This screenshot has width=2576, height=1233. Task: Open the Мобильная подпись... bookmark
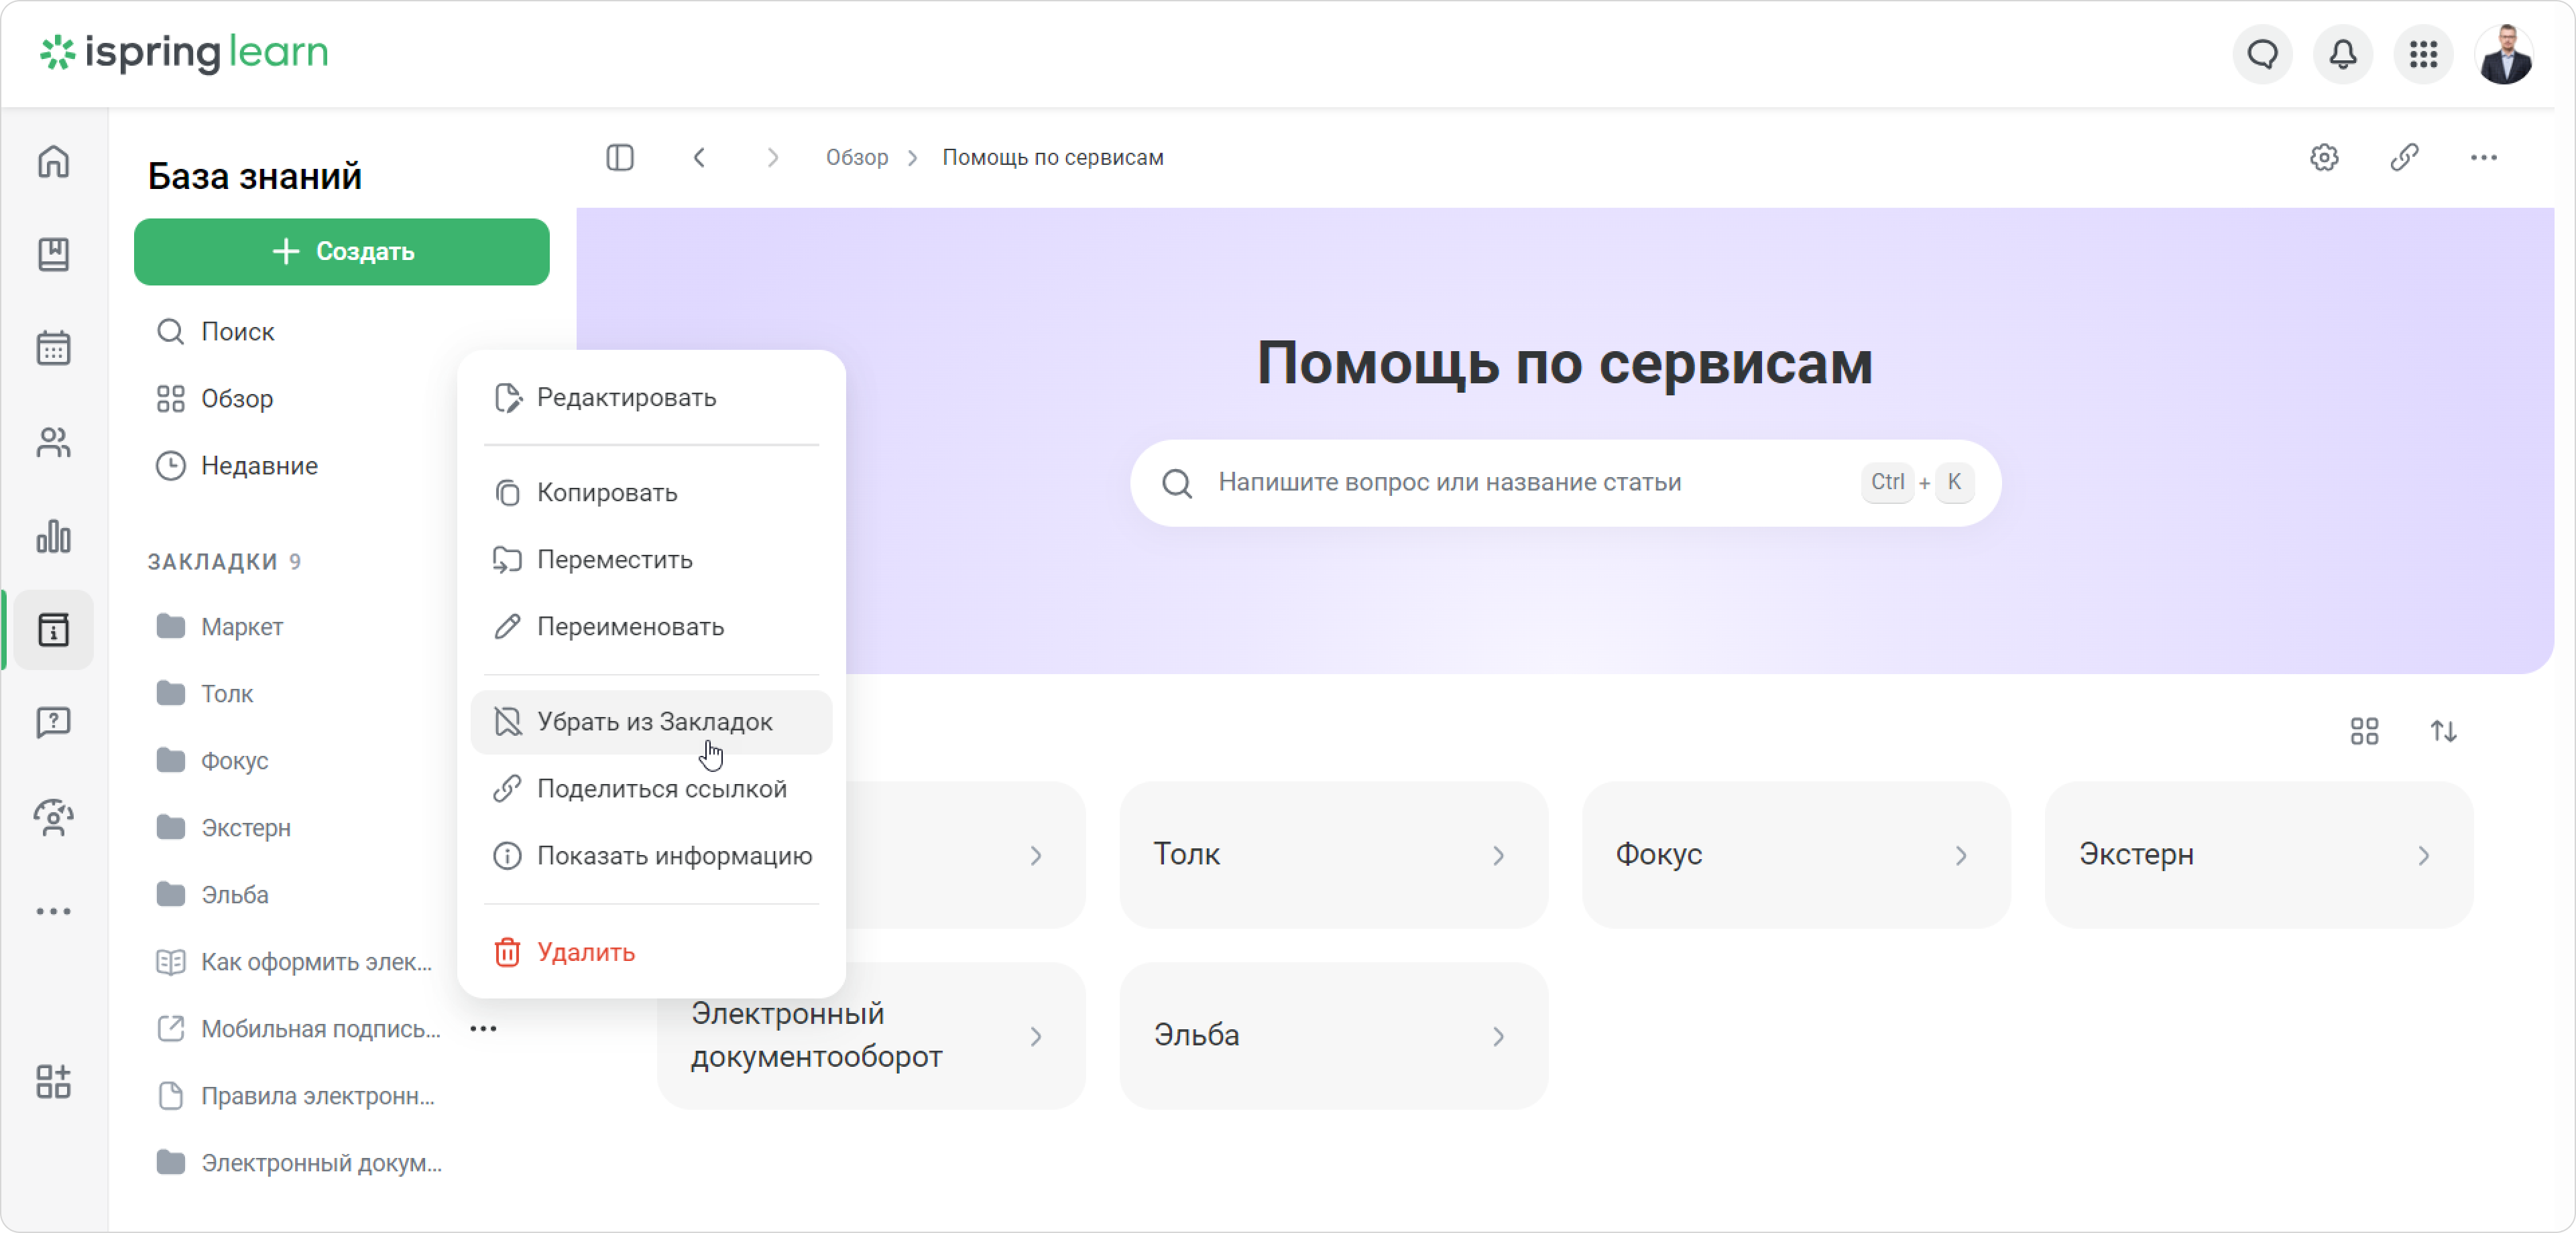coord(300,1028)
